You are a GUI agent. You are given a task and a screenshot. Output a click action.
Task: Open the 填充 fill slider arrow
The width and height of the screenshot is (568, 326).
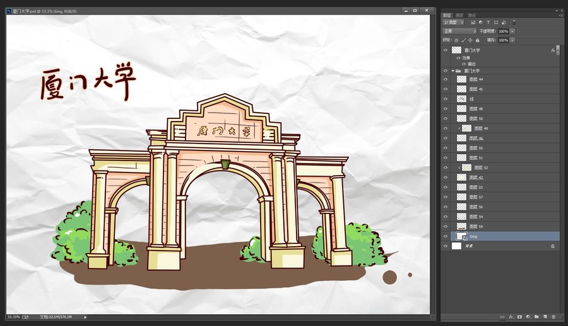click(512, 40)
